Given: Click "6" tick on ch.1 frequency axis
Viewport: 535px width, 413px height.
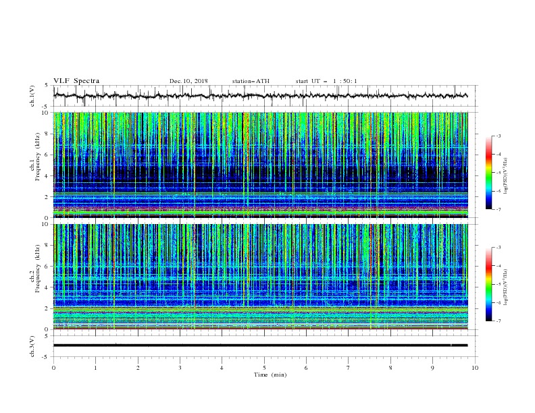Looking at the screenshot, I should coord(47,155).
